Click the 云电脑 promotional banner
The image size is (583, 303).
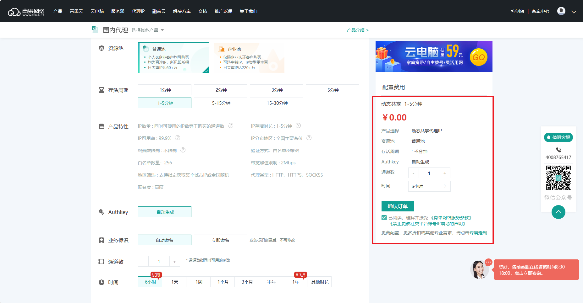434,56
